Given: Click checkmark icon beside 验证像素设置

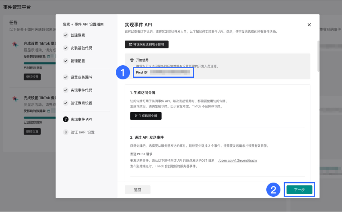Looking at the screenshot, I should 66,103.
